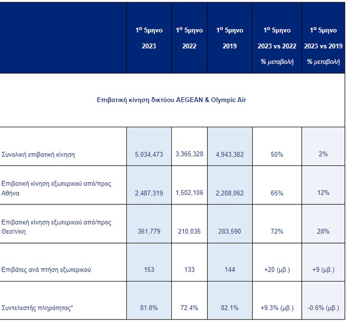
Task: Select the 3,365,328 cell for 2022
Action: coord(189,154)
